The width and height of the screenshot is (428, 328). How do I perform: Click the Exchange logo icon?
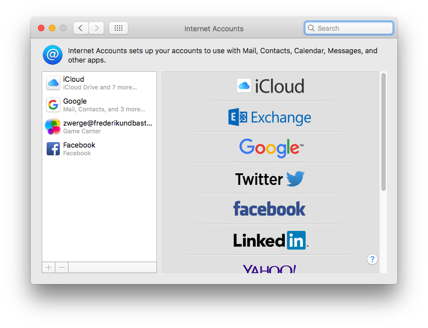(238, 117)
